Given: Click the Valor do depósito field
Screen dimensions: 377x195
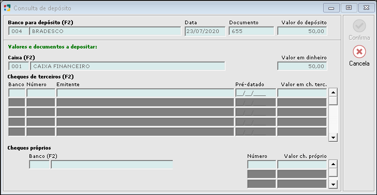Looking at the screenshot, I should [302, 31].
